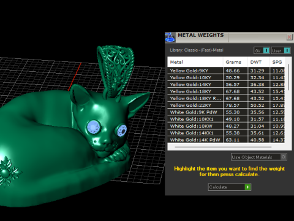Click the Calculate button
The width and height of the screenshot is (294, 221).
(x=230, y=187)
